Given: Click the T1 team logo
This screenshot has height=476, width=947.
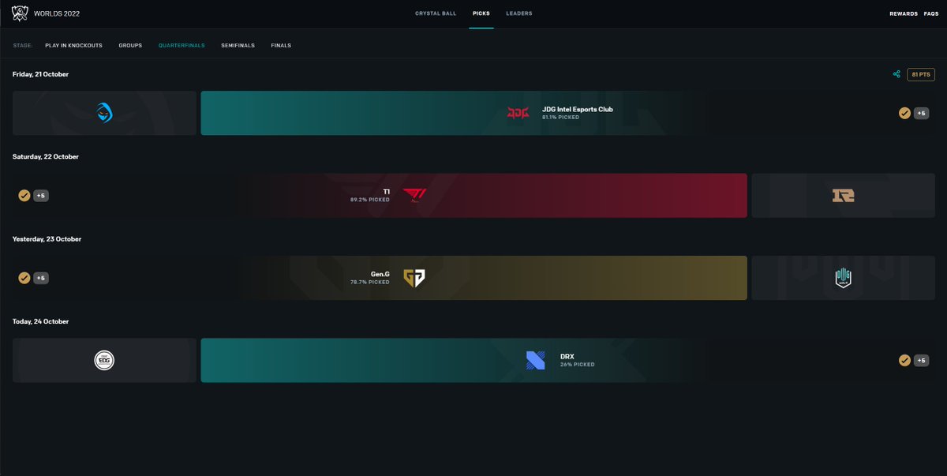Looking at the screenshot, I should (x=414, y=196).
